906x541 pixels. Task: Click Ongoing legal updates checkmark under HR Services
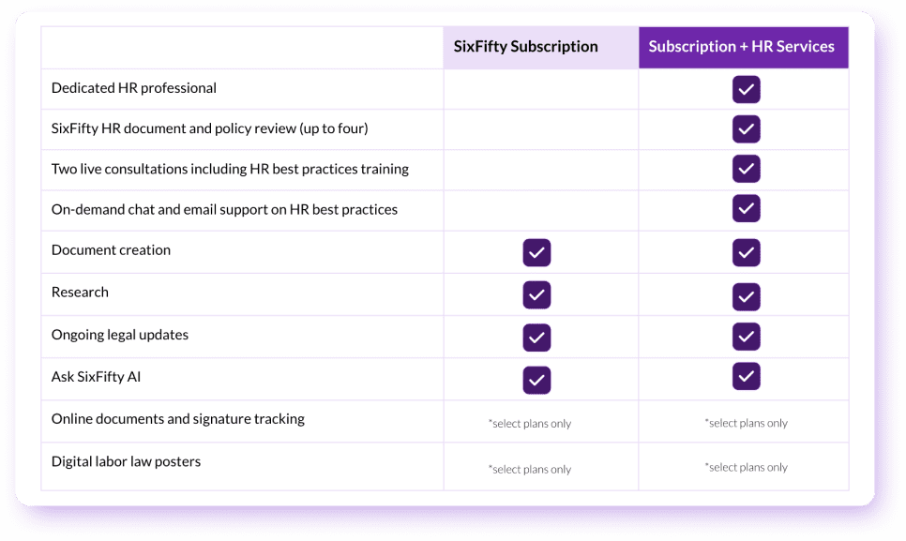[x=746, y=336]
